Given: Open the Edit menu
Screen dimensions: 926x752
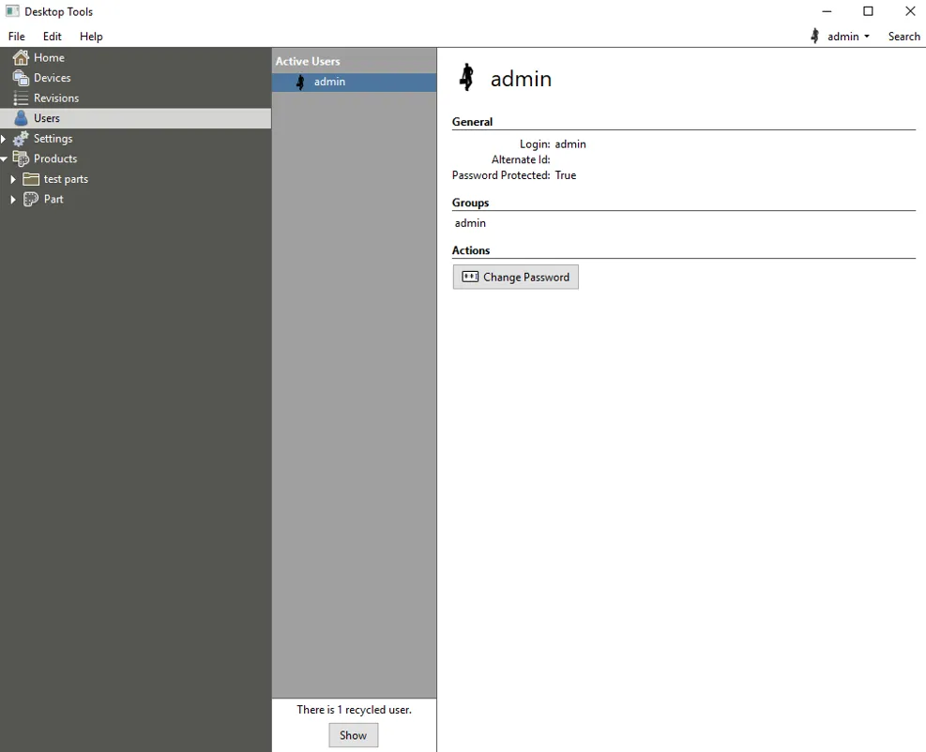Looking at the screenshot, I should pyautogui.click(x=53, y=37).
